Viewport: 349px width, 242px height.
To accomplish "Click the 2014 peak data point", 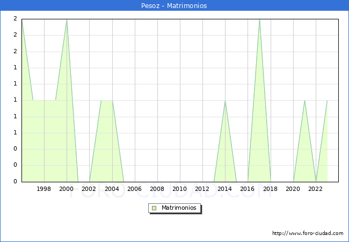I will [x=226, y=101].
